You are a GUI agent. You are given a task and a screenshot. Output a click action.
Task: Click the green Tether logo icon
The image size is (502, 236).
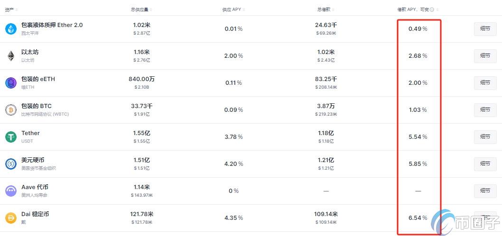click(x=10, y=137)
